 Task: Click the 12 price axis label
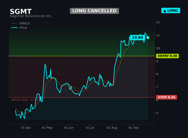pyautogui.click(x=158, y=22)
